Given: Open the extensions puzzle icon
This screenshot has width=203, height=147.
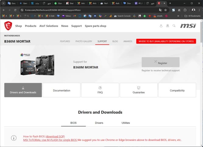Looking at the screenshot, I should click(185, 10).
